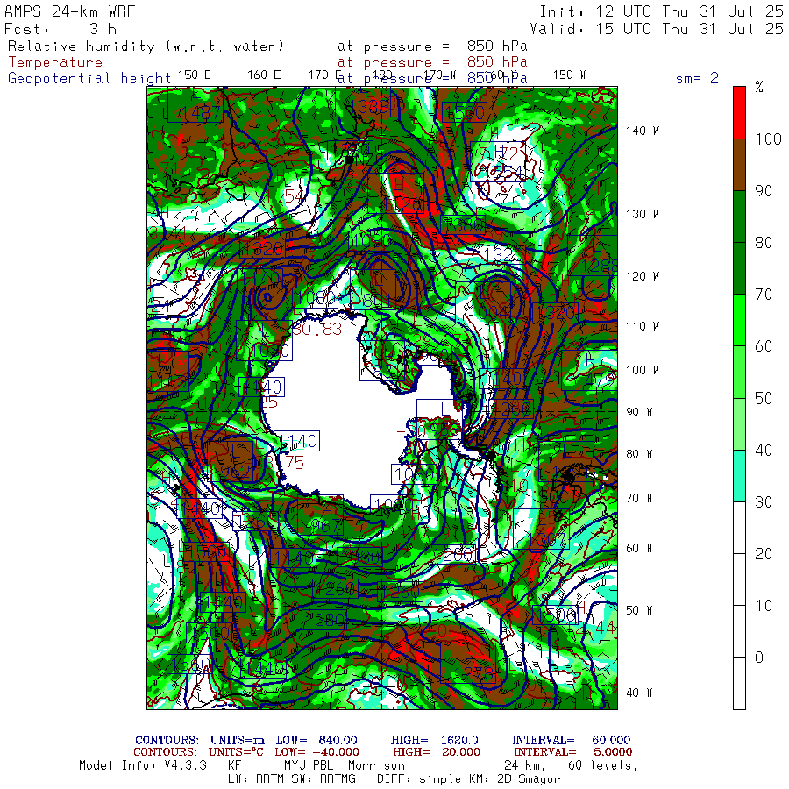This screenshot has width=789, height=789.
Task: Click the red '30.83' temperature value
Action: (x=317, y=329)
